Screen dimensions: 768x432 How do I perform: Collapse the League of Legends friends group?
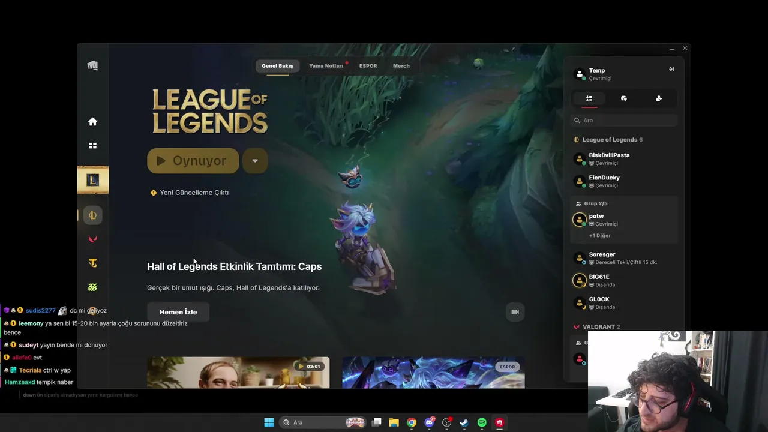click(609, 140)
